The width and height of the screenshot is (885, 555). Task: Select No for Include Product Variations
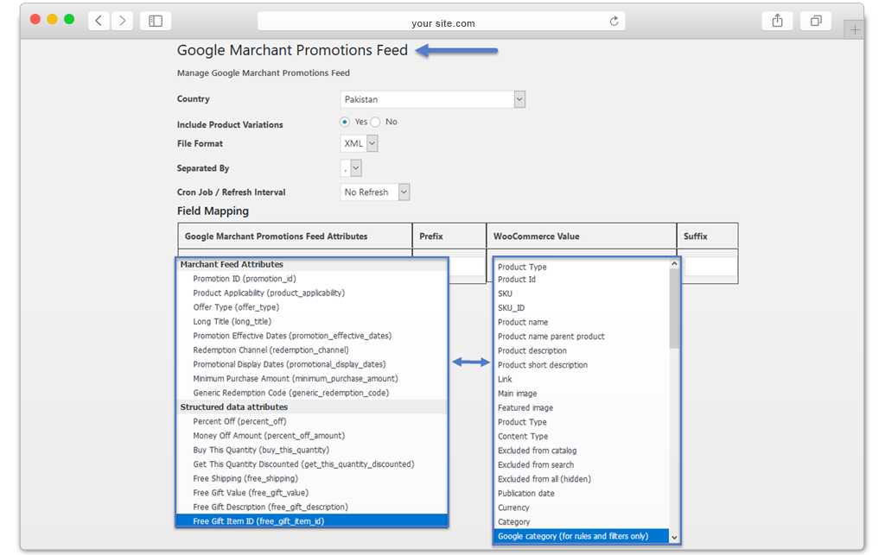pyautogui.click(x=375, y=122)
